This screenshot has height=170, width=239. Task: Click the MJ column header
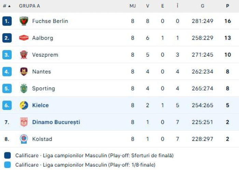pos(132,6)
